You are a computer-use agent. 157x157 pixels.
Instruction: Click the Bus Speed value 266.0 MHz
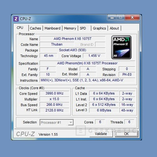point(54,105)
